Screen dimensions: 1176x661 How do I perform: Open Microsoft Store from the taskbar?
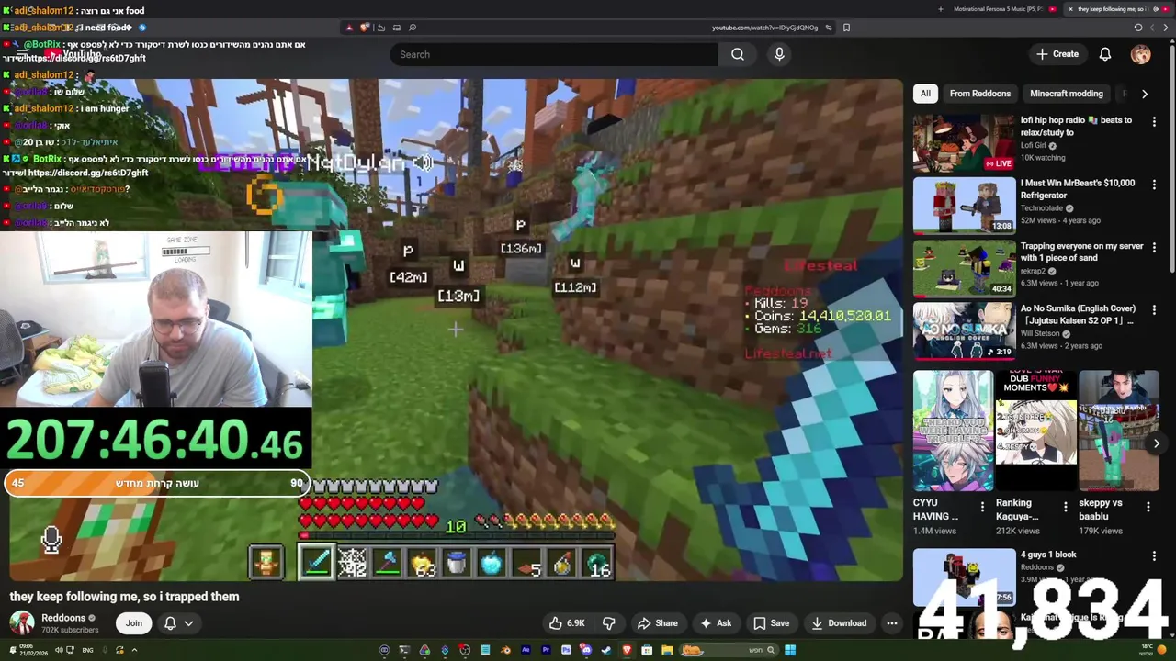tap(647, 650)
